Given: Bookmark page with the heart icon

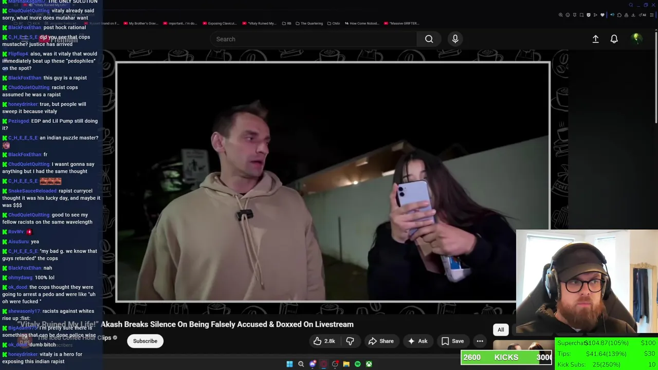Looking at the screenshot, I should (x=602, y=15).
